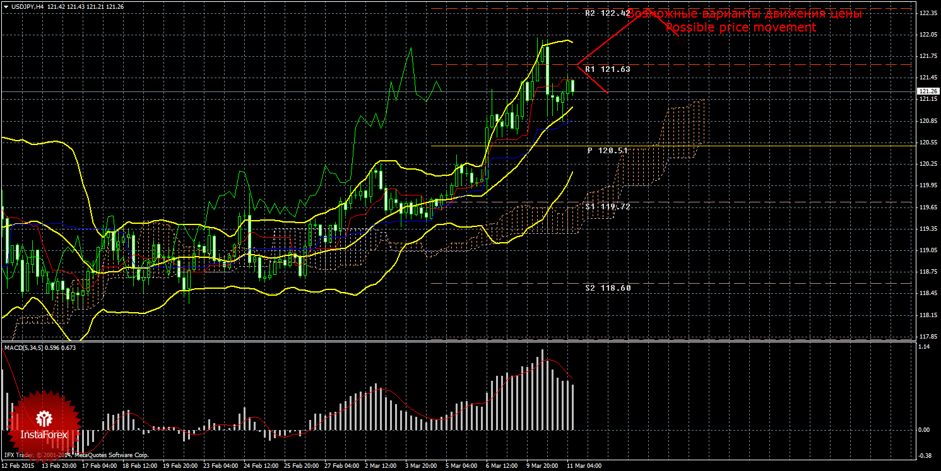Screen dimensions: 941x471
Task: Select the S2 118.60 support label
Action: pos(608,288)
